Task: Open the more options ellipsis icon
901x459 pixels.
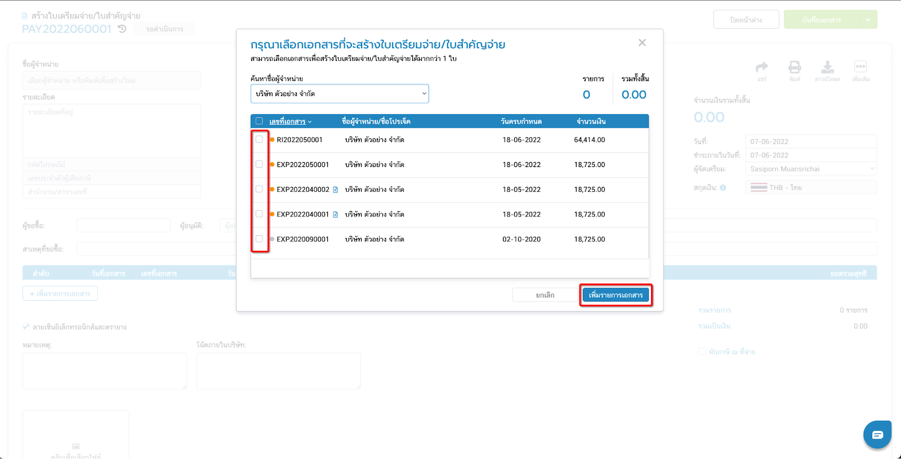Action: coord(860,67)
